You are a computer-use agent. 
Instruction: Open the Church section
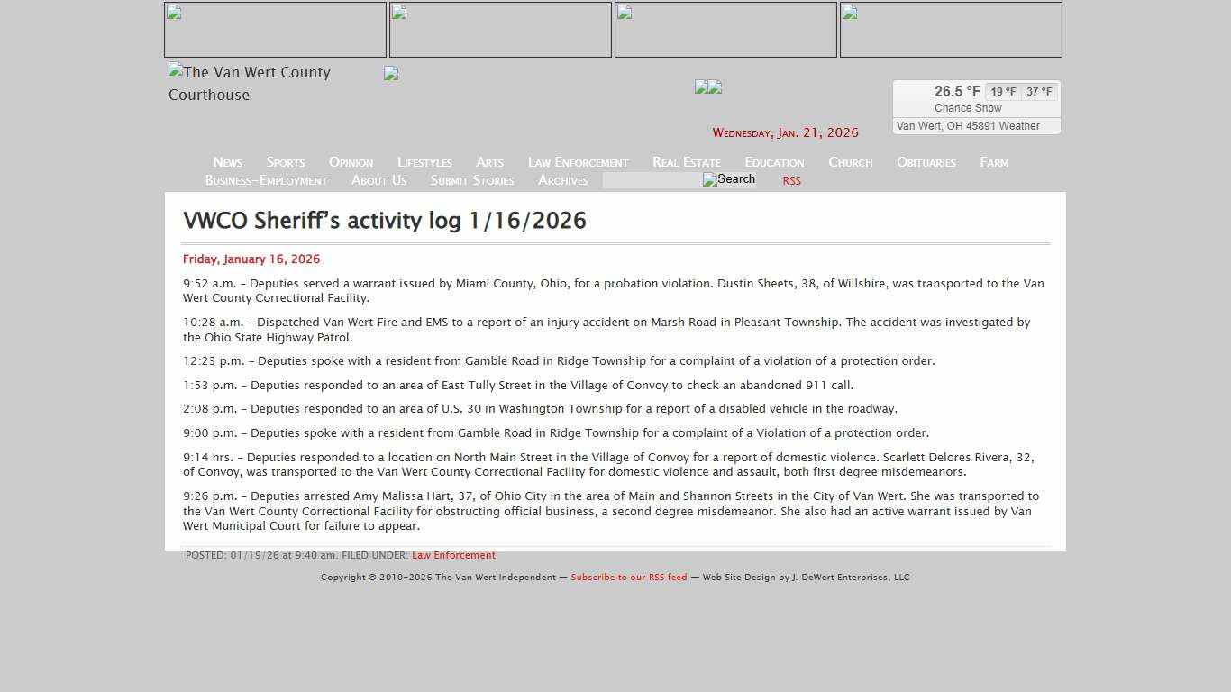[x=850, y=162]
